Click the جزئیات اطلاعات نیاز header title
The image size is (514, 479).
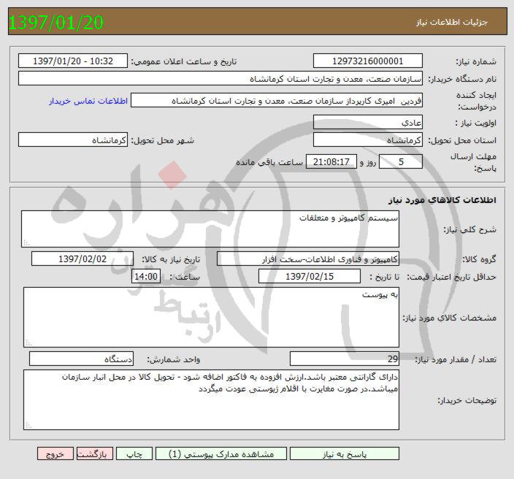click(x=452, y=22)
